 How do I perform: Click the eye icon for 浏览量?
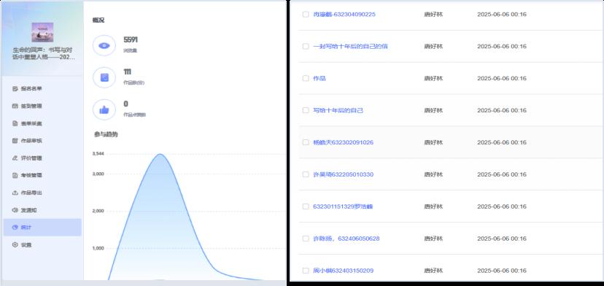[104, 45]
